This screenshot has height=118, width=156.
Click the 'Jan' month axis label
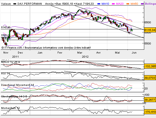point(40,53)
